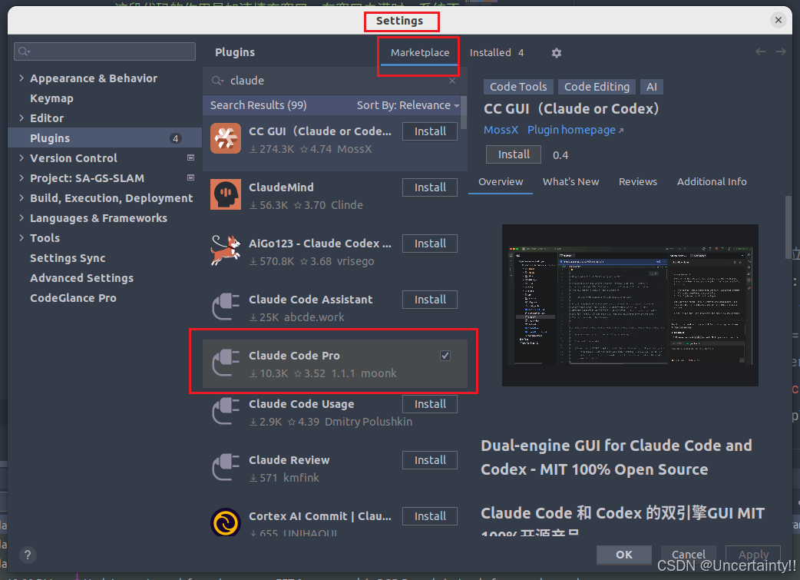Select Plugins in settings tree
This screenshot has width=800, height=580.
tap(104, 138)
